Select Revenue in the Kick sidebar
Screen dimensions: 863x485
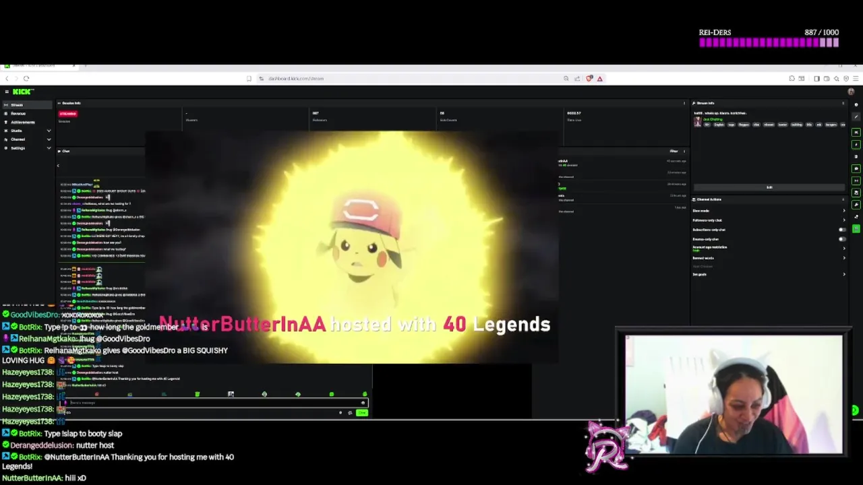[x=26, y=114]
